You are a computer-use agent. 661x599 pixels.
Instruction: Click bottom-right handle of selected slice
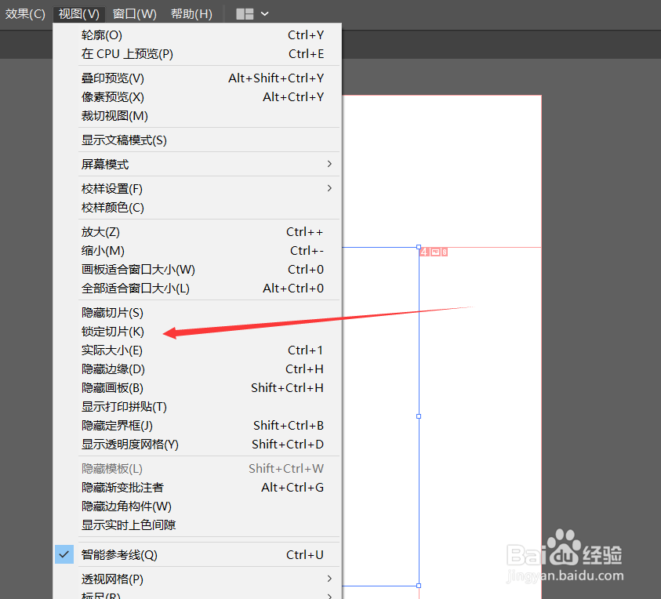[419, 586]
